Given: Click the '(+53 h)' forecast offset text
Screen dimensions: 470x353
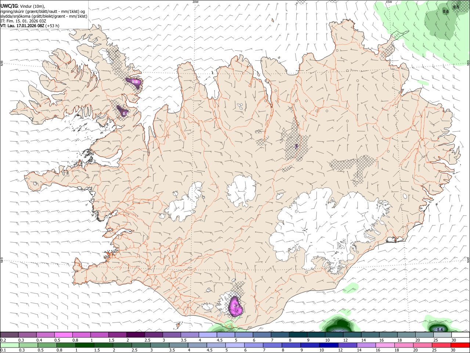Looking at the screenshot, I should click(53, 26).
